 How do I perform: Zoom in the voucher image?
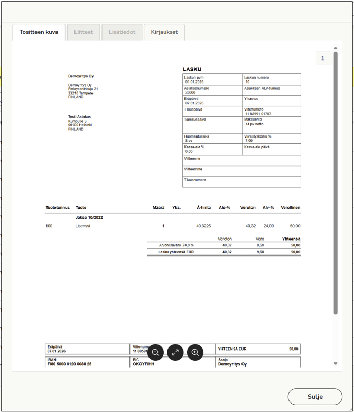pyautogui.click(x=195, y=352)
